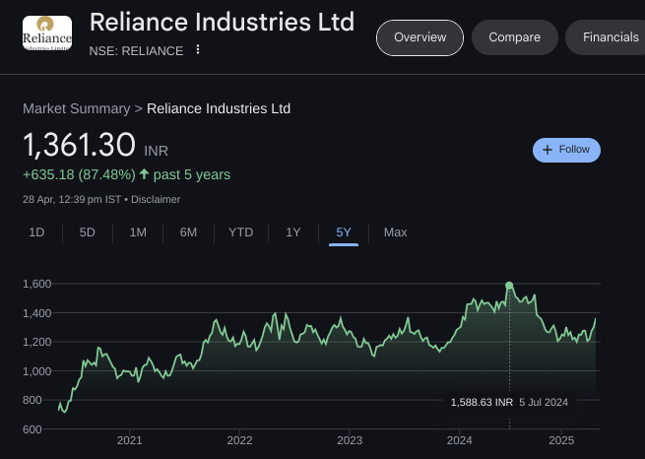Click the Reliance Industries logo thumbnail
This screenshot has width=645, height=459.
pyautogui.click(x=47, y=33)
